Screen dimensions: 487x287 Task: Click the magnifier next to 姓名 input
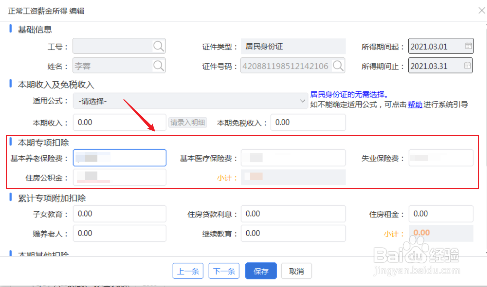click(x=159, y=65)
